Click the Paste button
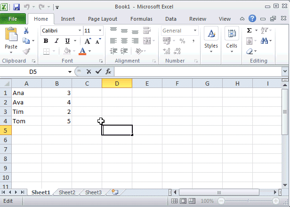Screen dimensions: 290x207 pos(11,39)
